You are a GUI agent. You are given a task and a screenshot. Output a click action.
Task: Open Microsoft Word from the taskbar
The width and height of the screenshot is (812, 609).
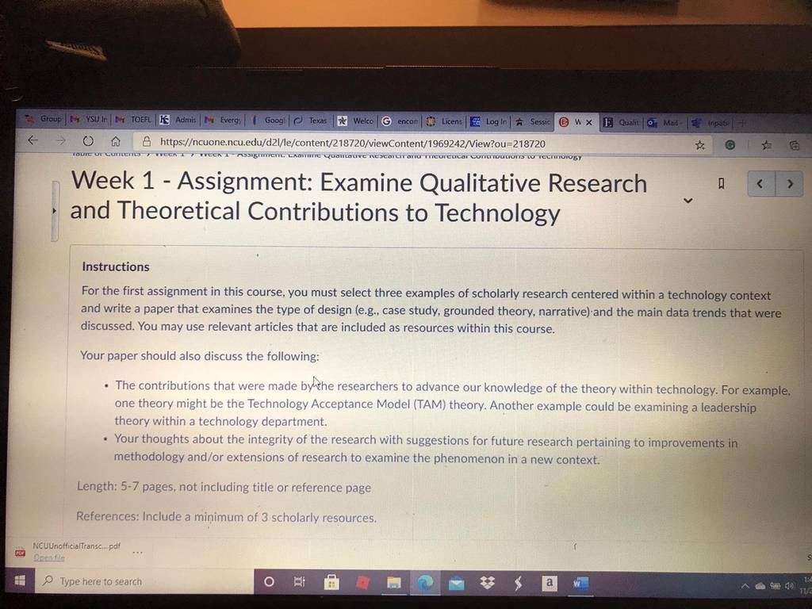pyautogui.click(x=580, y=584)
